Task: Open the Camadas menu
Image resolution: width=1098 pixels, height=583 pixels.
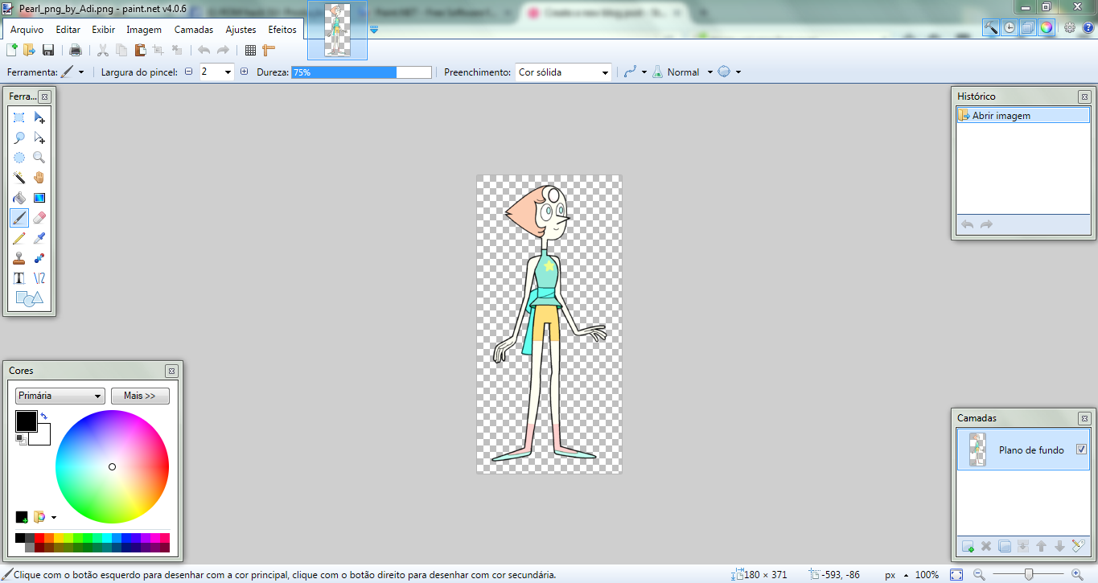Action: coord(194,30)
